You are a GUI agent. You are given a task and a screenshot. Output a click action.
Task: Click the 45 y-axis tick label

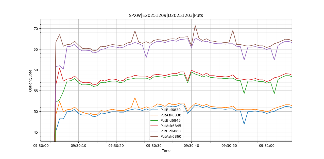click(36, 132)
